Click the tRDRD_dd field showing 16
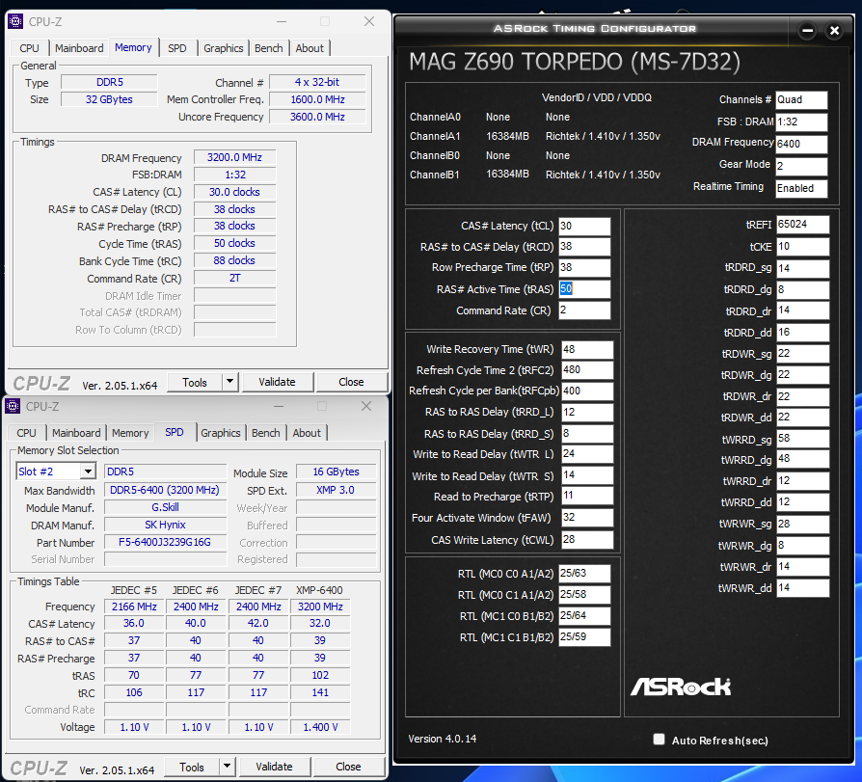862x782 pixels. click(x=802, y=332)
